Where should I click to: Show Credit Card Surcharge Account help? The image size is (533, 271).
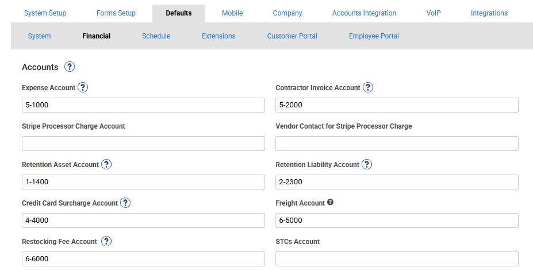(x=125, y=203)
